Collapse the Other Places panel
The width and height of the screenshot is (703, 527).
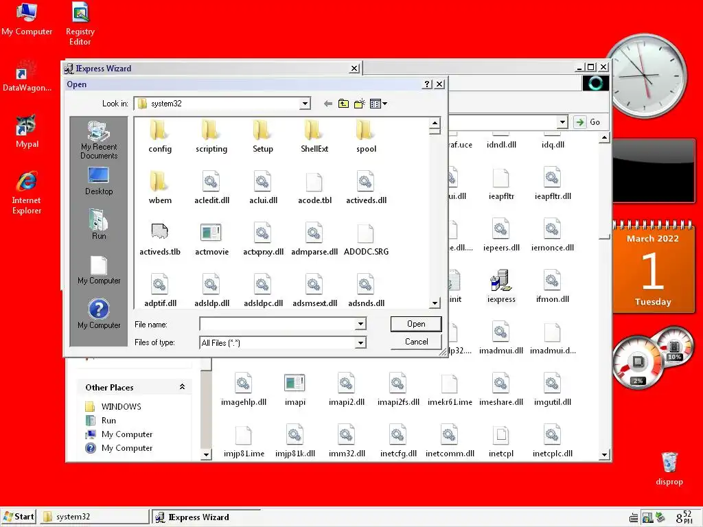pyautogui.click(x=182, y=387)
